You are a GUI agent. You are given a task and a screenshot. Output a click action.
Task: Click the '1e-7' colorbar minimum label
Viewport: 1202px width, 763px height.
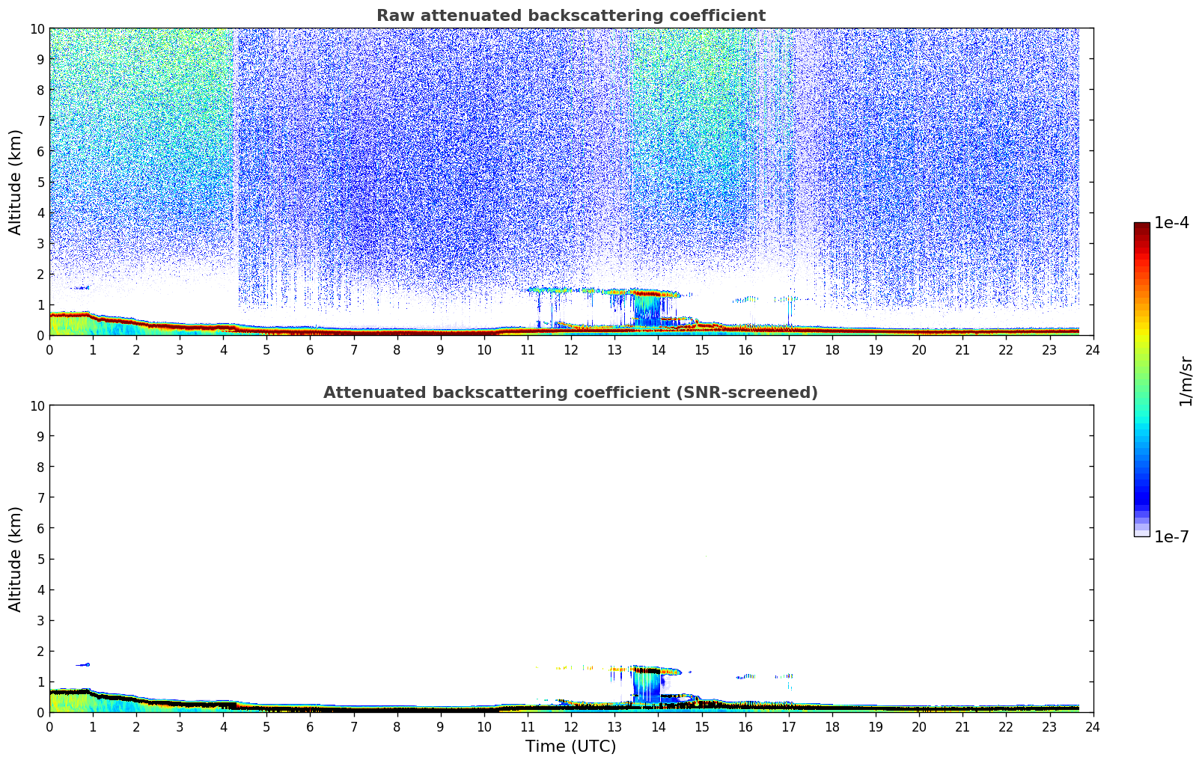1171,536
